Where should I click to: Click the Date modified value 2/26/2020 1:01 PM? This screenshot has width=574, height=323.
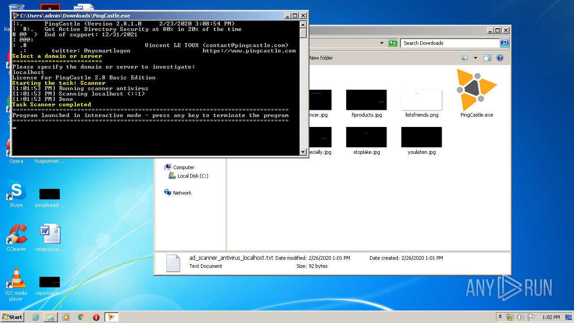pyautogui.click(x=329, y=258)
